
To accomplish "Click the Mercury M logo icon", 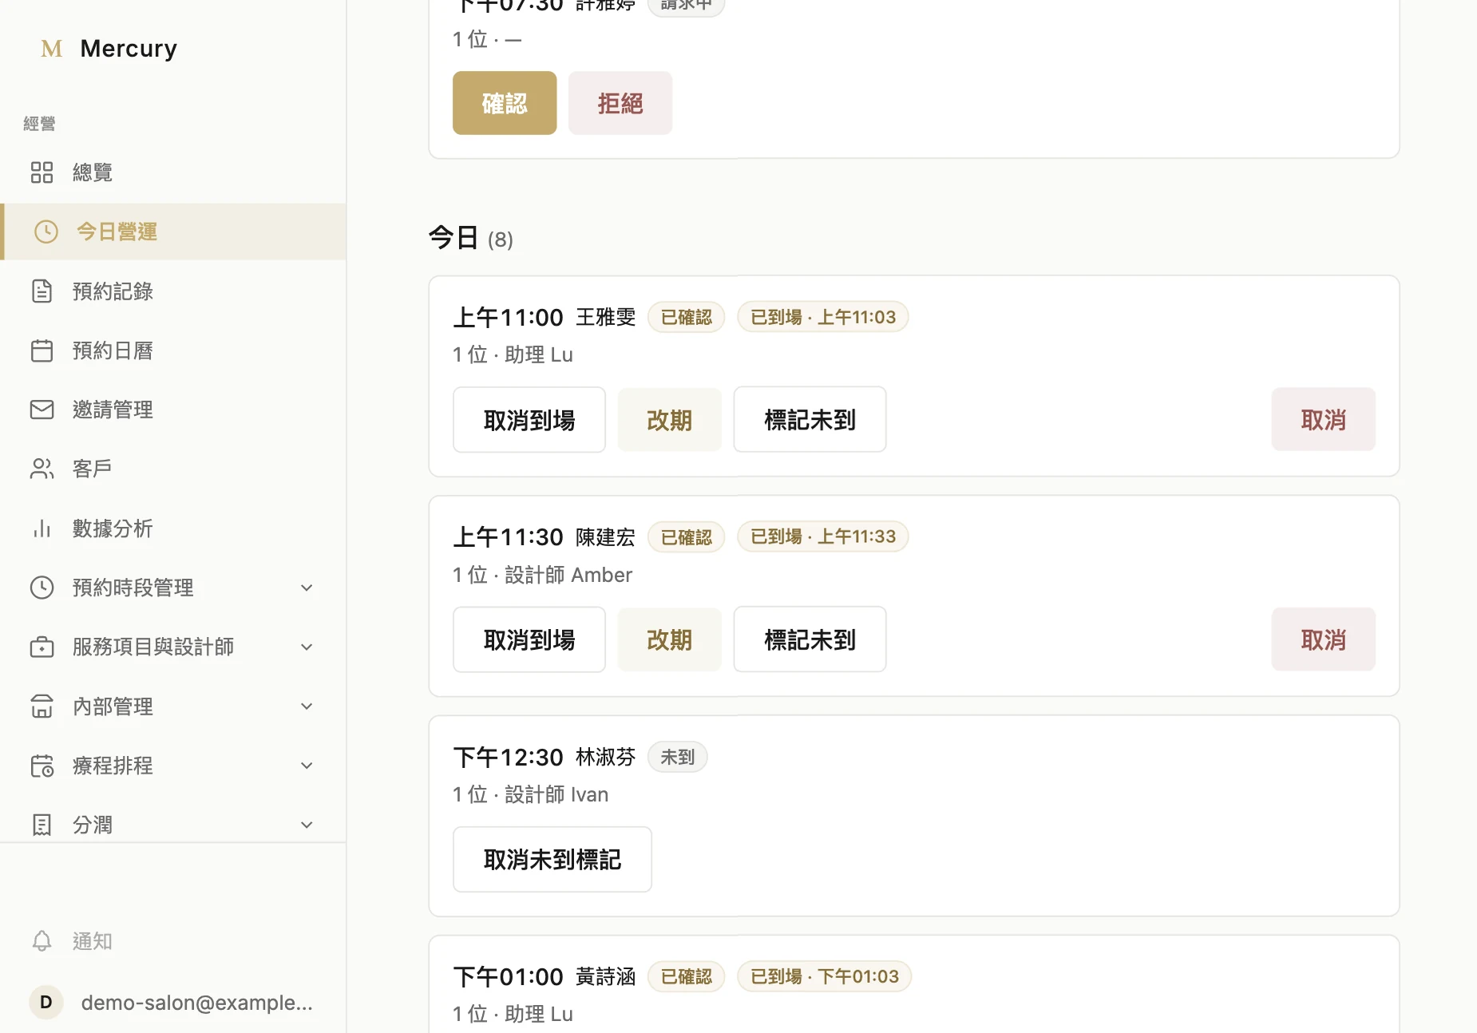I will tap(52, 49).
